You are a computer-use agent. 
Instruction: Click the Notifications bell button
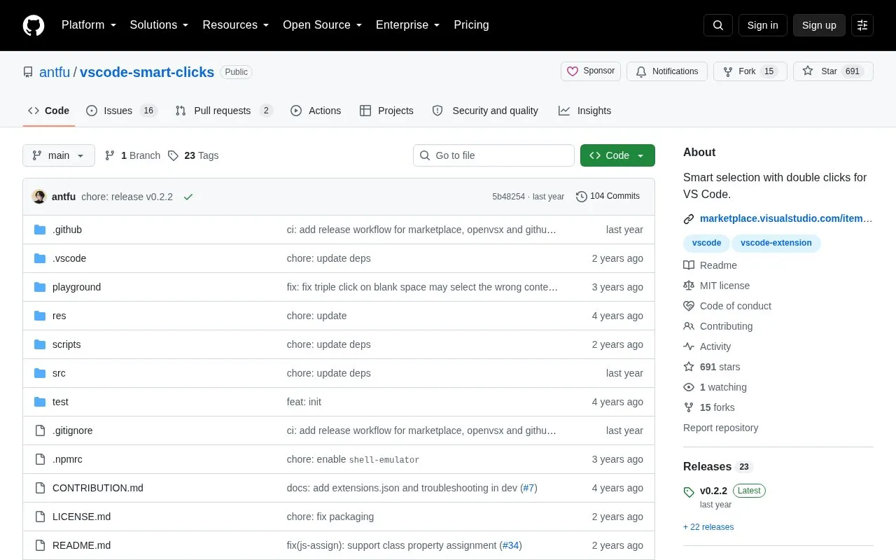tap(667, 71)
